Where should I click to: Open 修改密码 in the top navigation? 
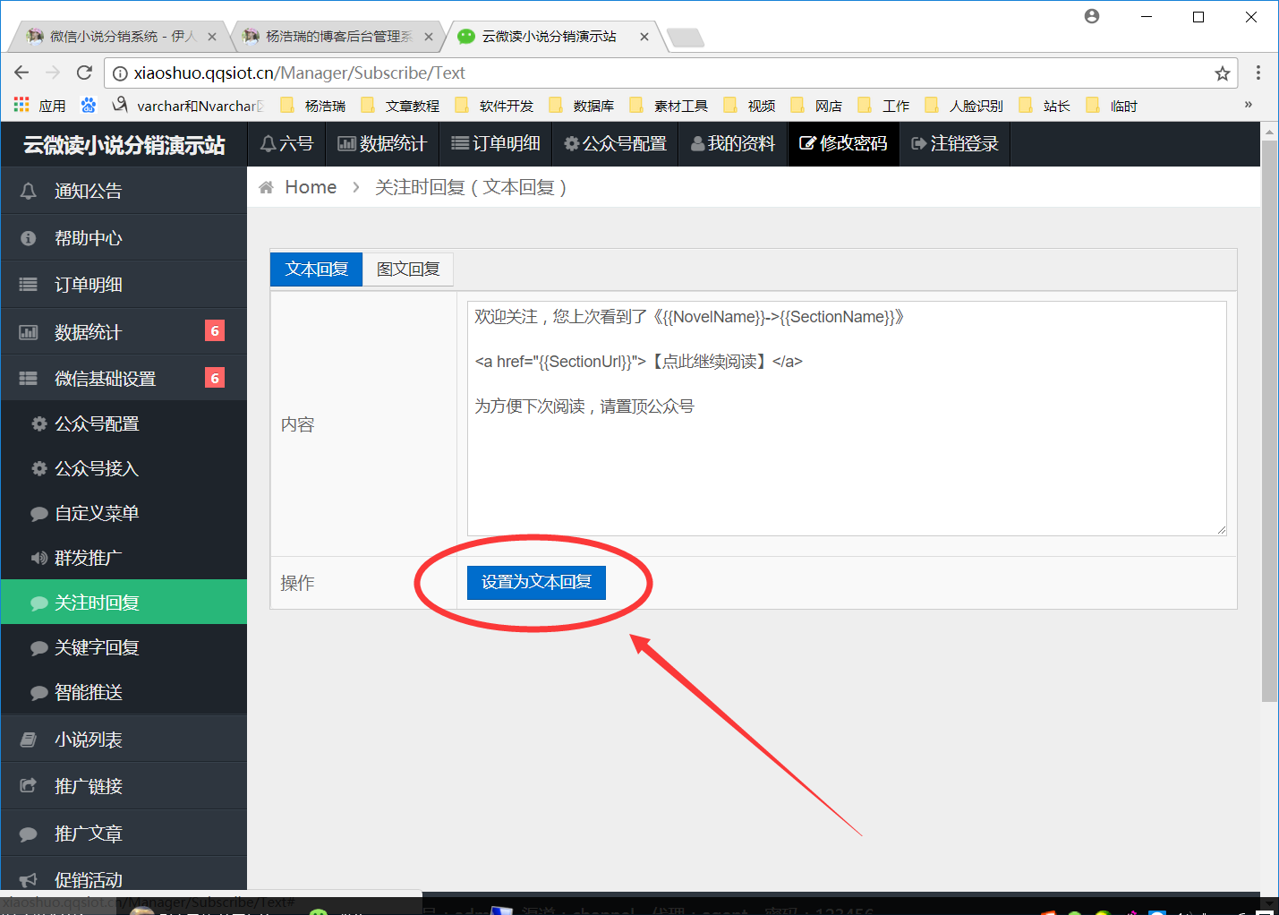[x=843, y=143]
